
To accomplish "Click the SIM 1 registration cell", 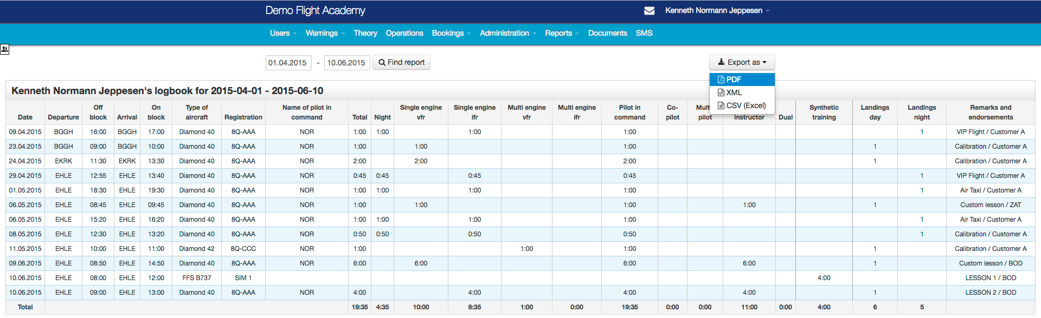I will pos(243,278).
